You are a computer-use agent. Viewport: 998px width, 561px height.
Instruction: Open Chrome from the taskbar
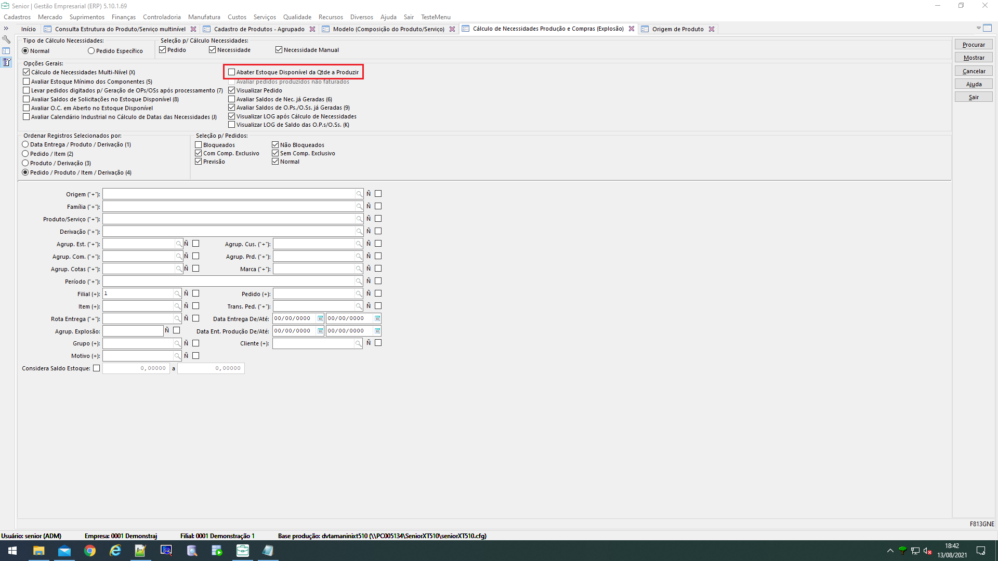(90, 551)
